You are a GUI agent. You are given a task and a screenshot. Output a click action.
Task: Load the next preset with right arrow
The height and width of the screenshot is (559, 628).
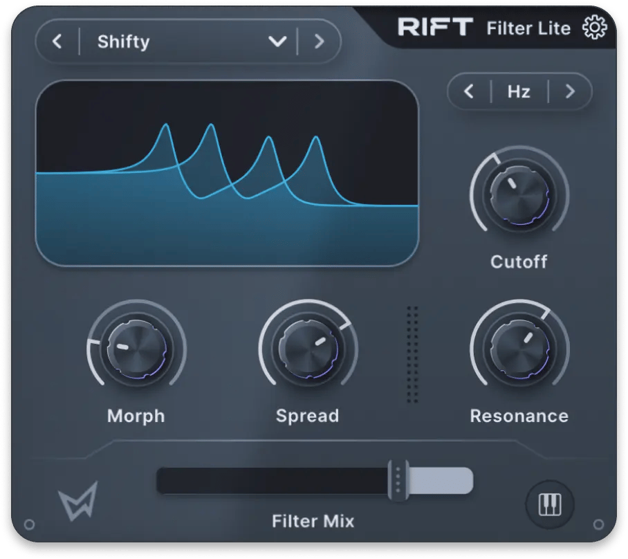pyautogui.click(x=320, y=42)
